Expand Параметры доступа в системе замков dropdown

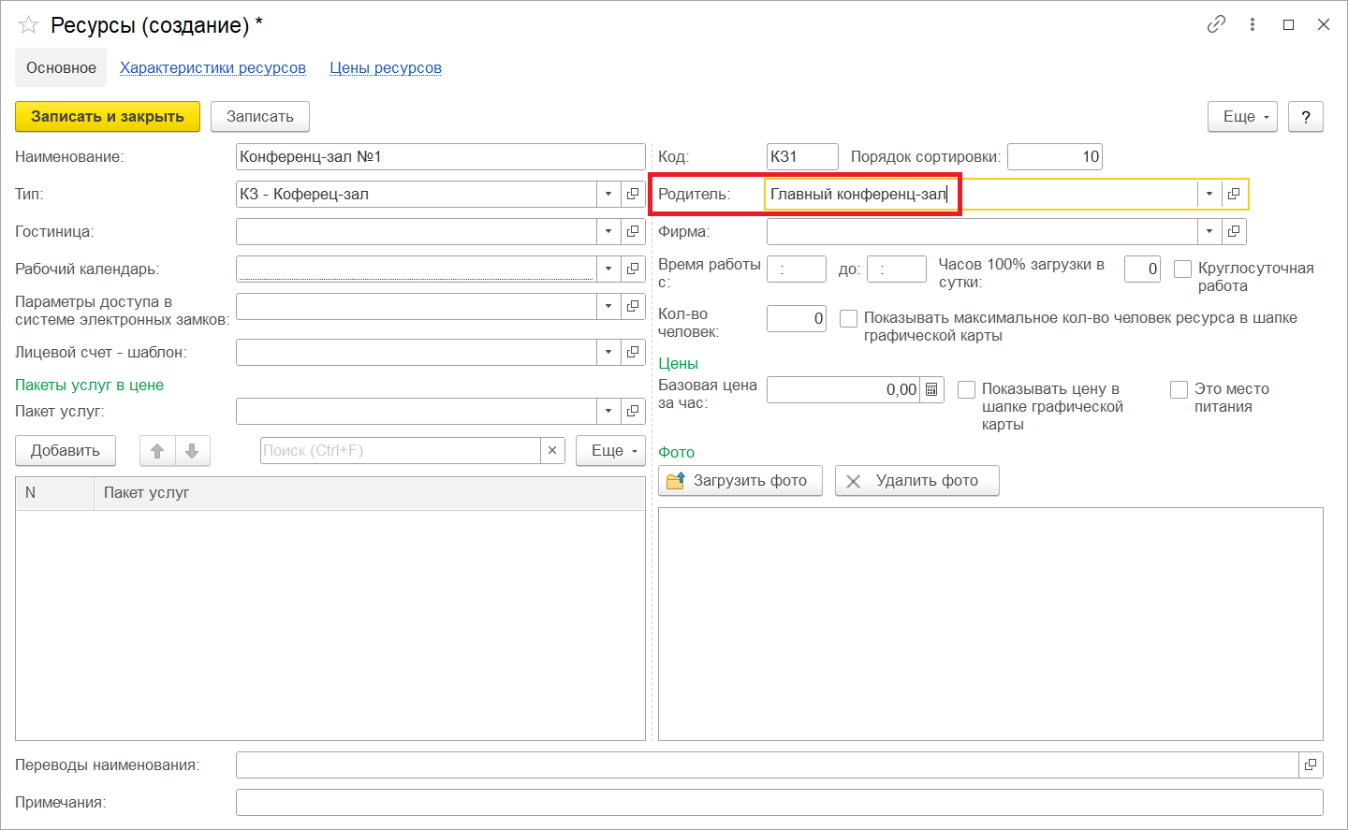(x=608, y=306)
